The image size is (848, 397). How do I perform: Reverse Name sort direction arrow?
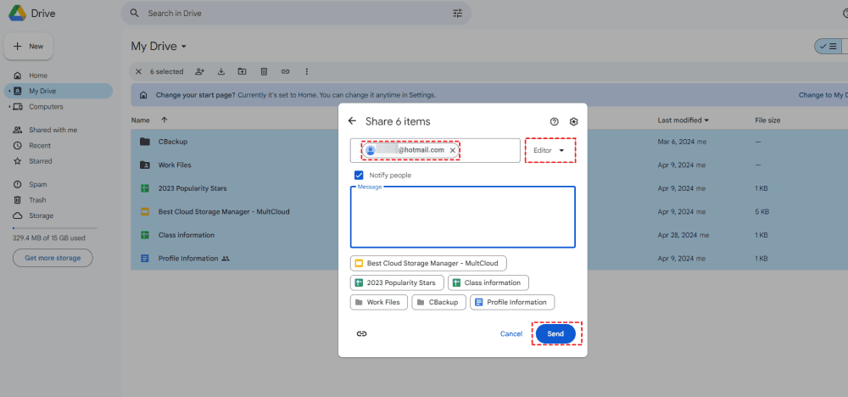(x=165, y=120)
